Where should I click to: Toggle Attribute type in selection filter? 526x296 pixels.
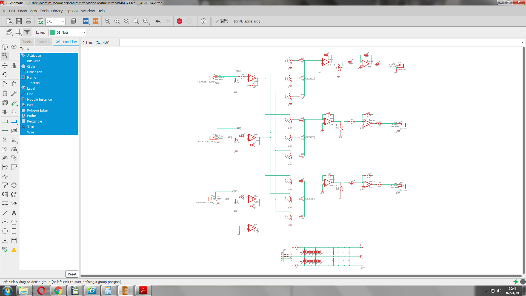[x=49, y=55]
